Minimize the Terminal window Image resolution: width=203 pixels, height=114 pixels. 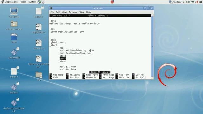(x=145, y=8)
